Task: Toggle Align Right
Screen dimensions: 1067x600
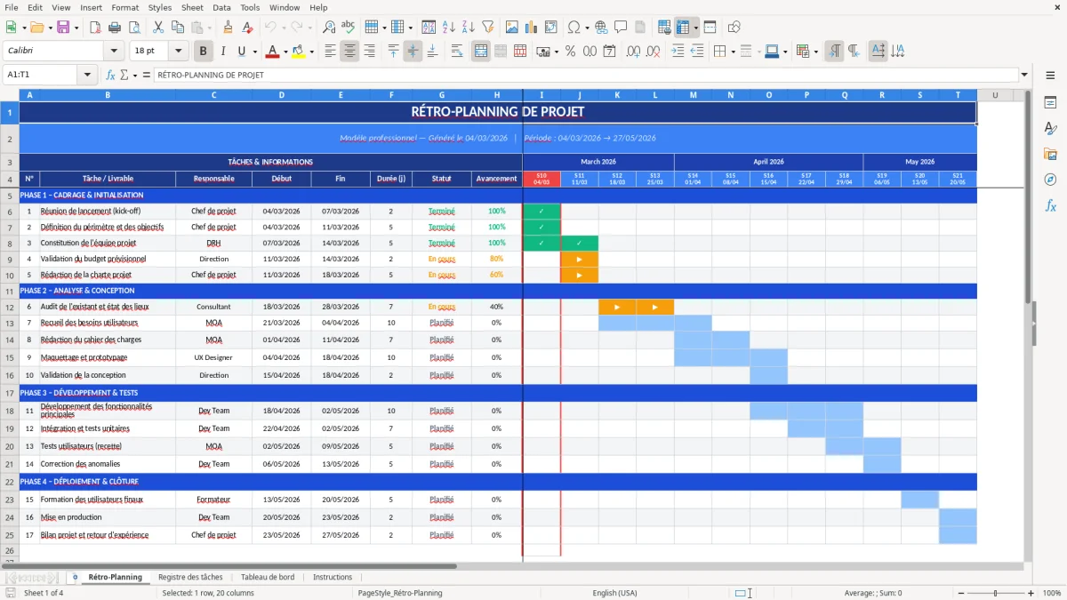Action: coord(370,52)
